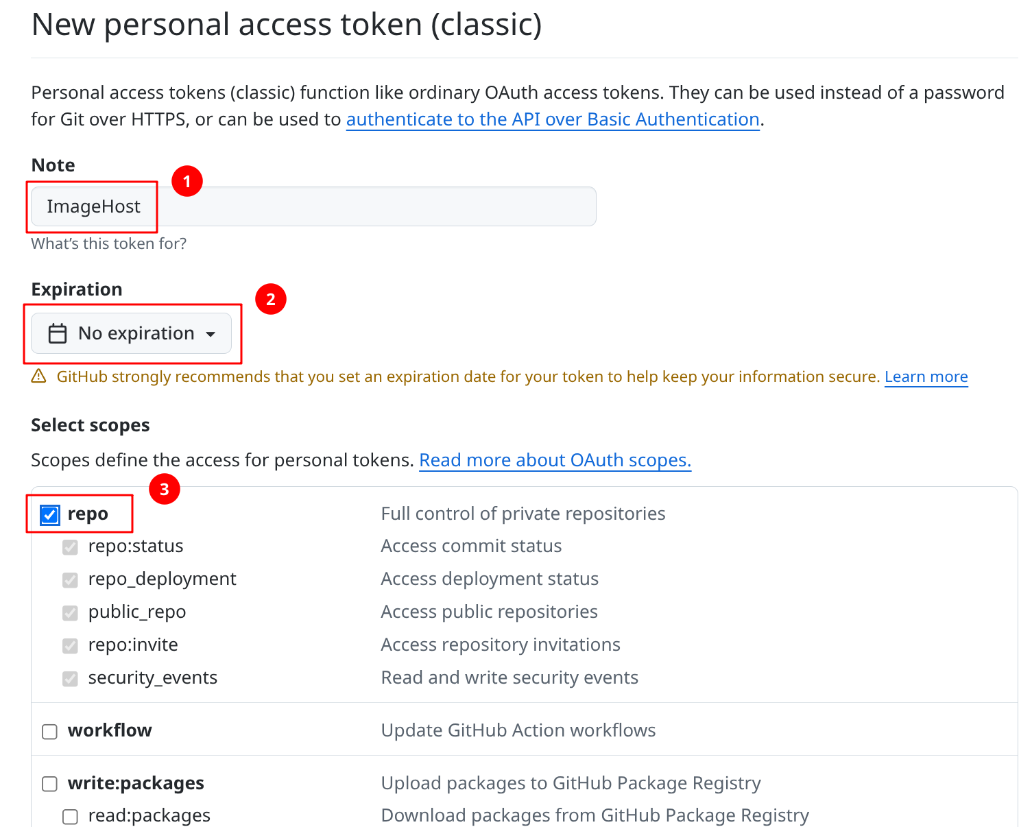Viewport: 1032px width, 827px height.
Task: Toggle the repo:status sub-scope checkbox
Action: click(70, 547)
